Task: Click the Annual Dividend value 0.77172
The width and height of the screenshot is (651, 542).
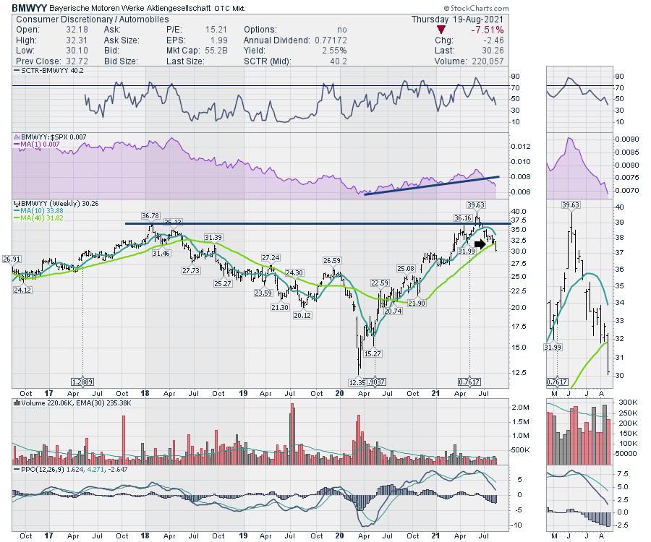Action: [331, 40]
